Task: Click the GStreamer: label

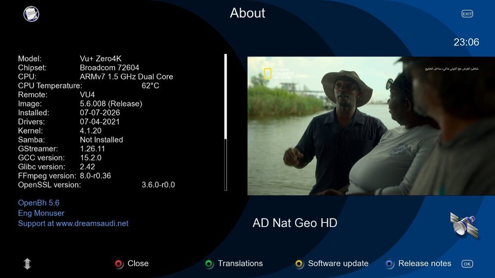Action: pos(38,148)
